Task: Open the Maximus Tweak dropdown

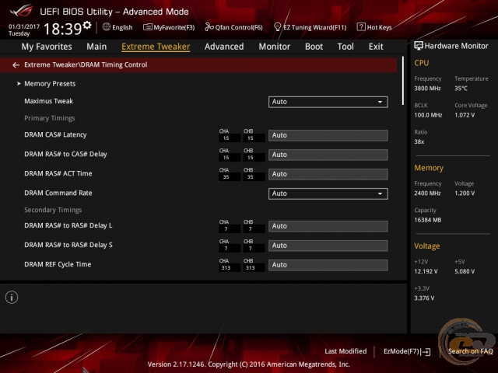Action: 328,102
